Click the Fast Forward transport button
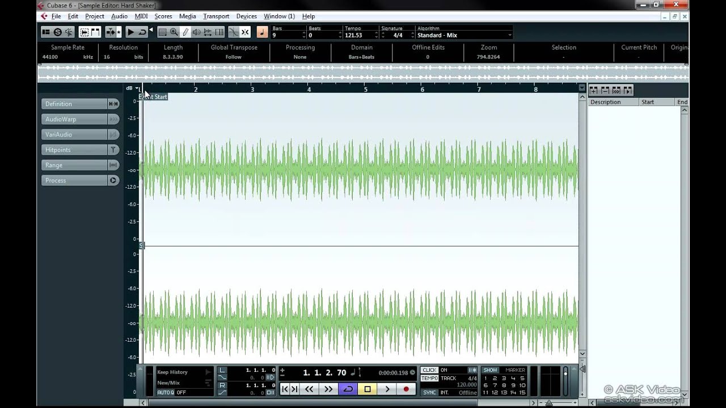726x408 pixels. (x=328, y=389)
